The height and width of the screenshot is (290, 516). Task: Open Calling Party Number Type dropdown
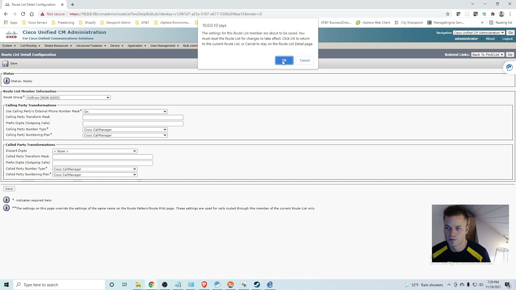[x=125, y=130]
